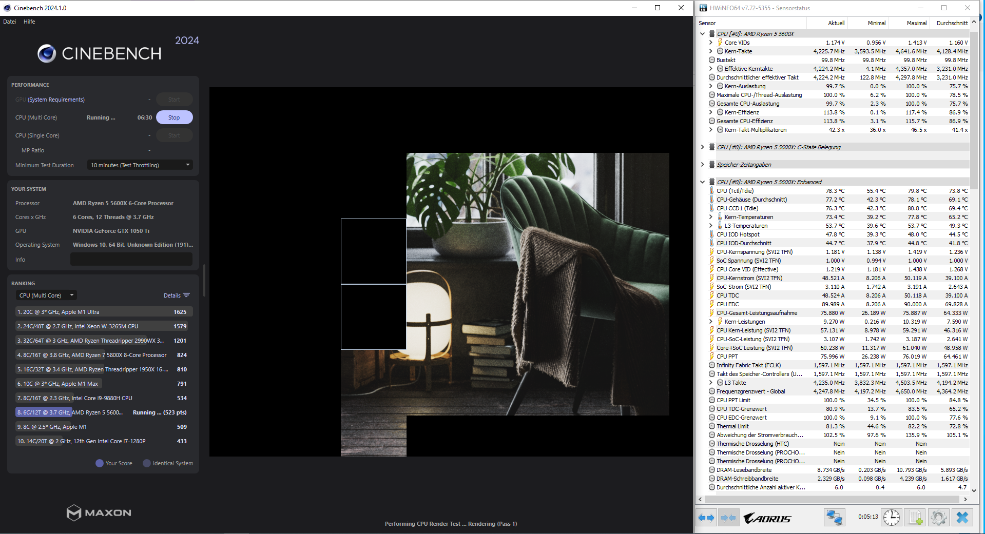Click the Minimal column header
The width and height of the screenshot is (985, 534).
point(868,23)
